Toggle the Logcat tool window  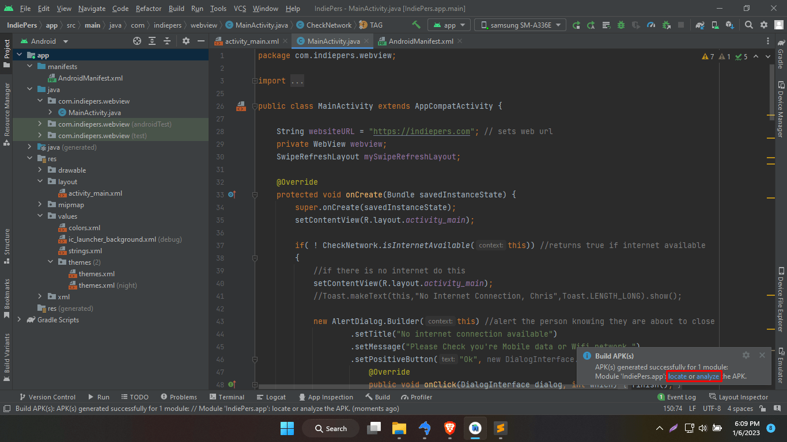click(x=271, y=397)
